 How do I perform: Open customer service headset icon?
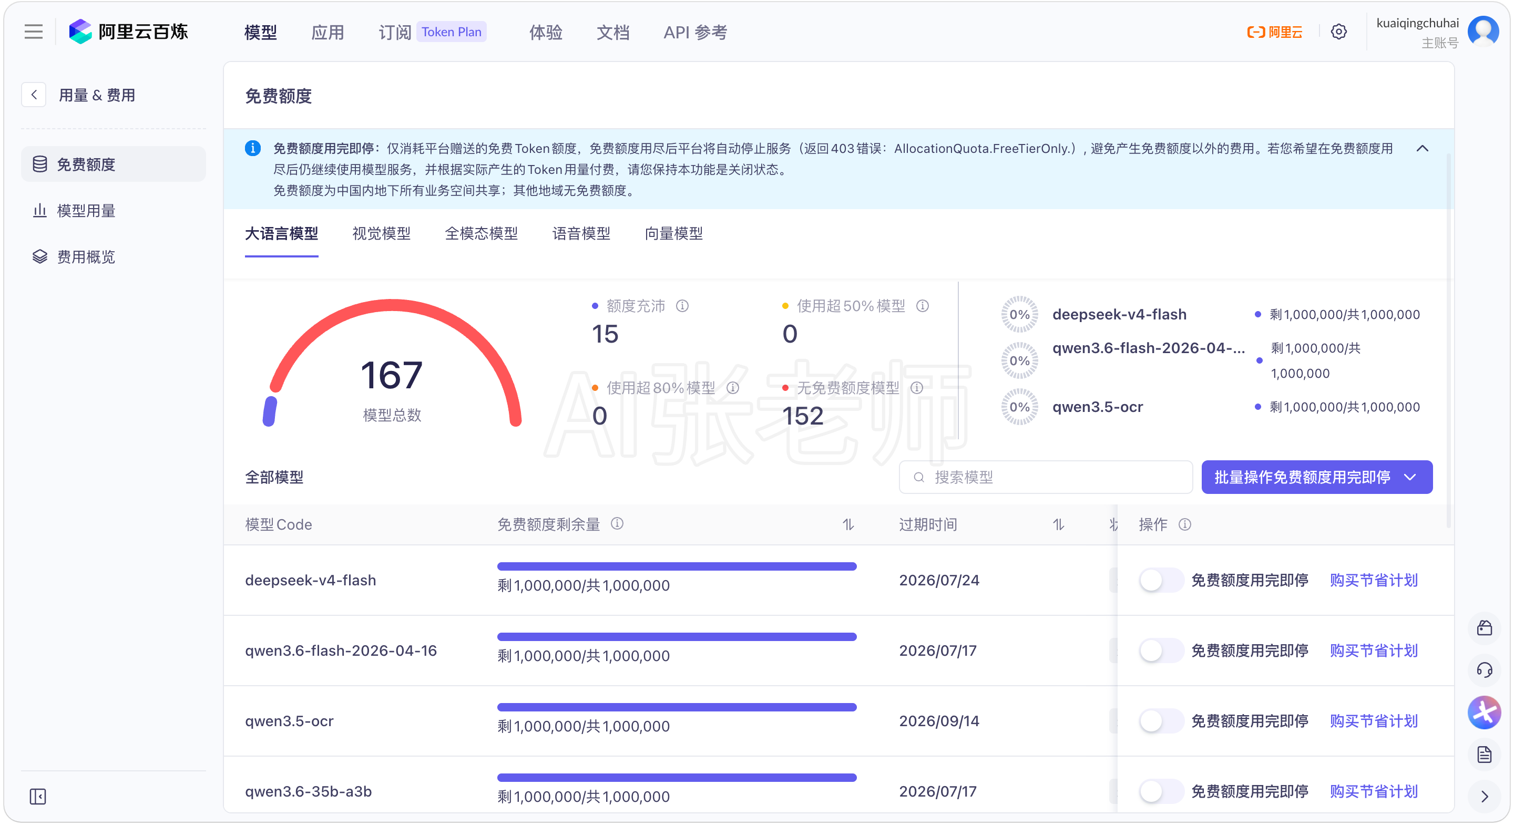[1484, 670]
